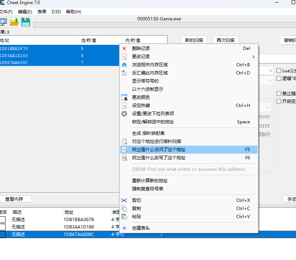Screen dimensions: 296x260
Task: Open the first scan-type dropdown arrow
Action: (x=270, y=71)
